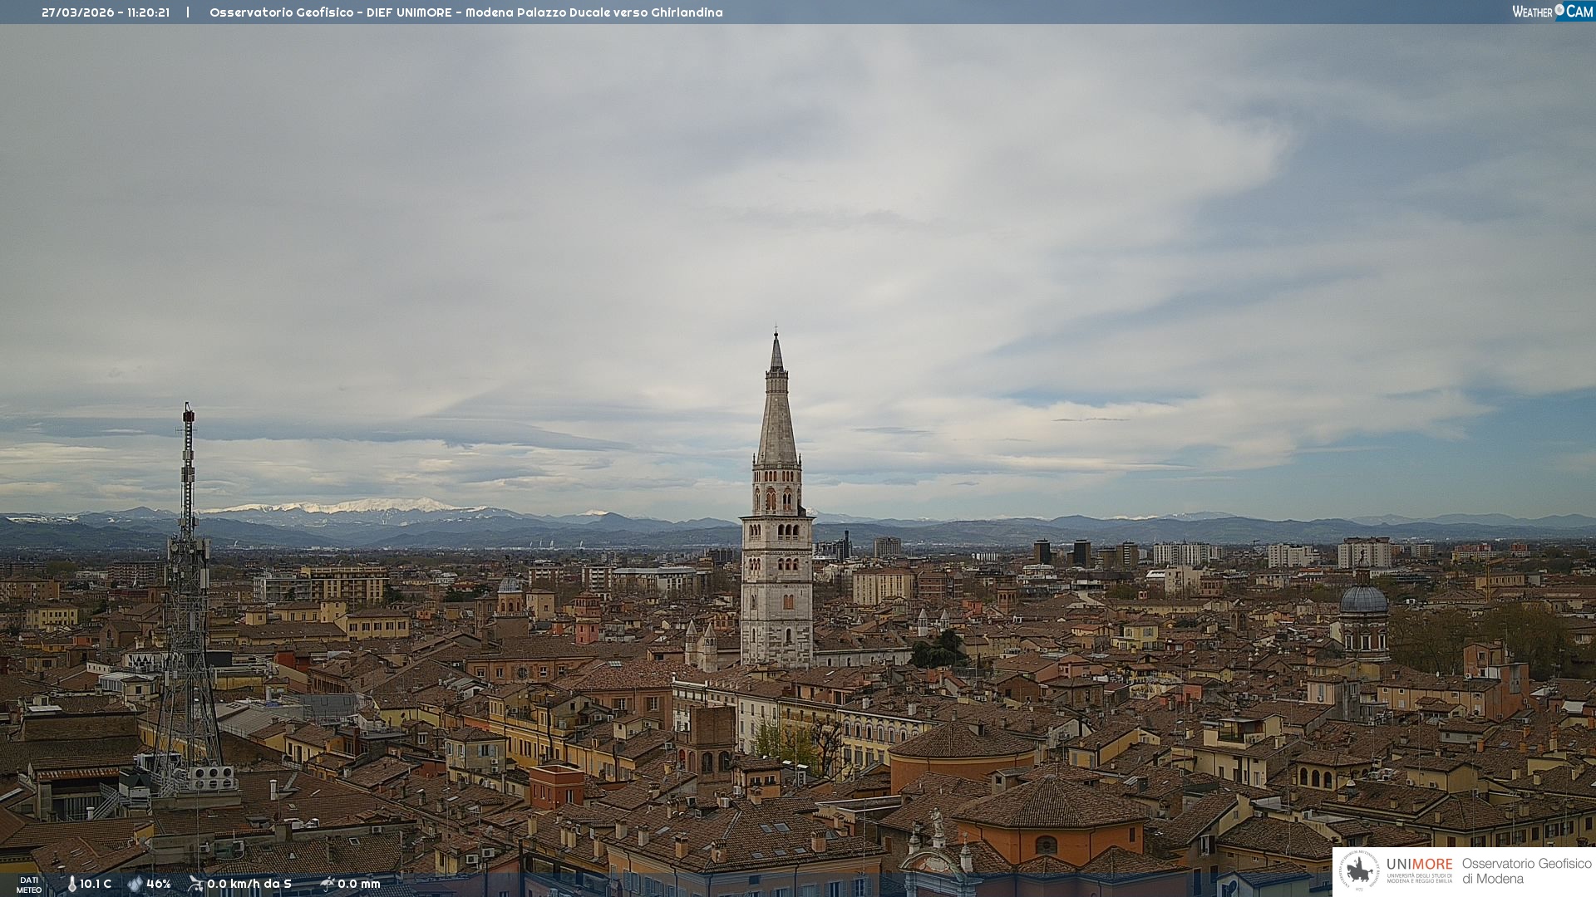Click the rain umbrella precipitation icon

click(328, 884)
